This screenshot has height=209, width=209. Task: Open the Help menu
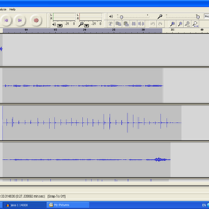point(13,10)
